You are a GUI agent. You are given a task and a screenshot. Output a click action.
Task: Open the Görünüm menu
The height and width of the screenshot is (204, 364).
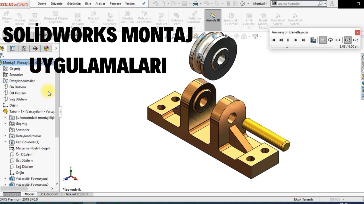74,4
